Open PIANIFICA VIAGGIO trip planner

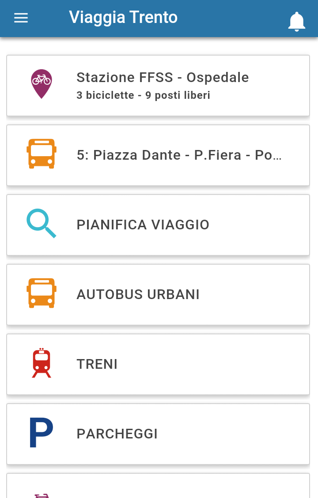(x=158, y=225)
